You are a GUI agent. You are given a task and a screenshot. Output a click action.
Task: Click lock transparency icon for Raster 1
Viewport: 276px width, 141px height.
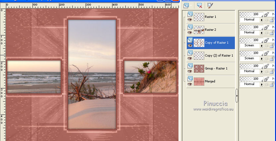pos(272,20)
